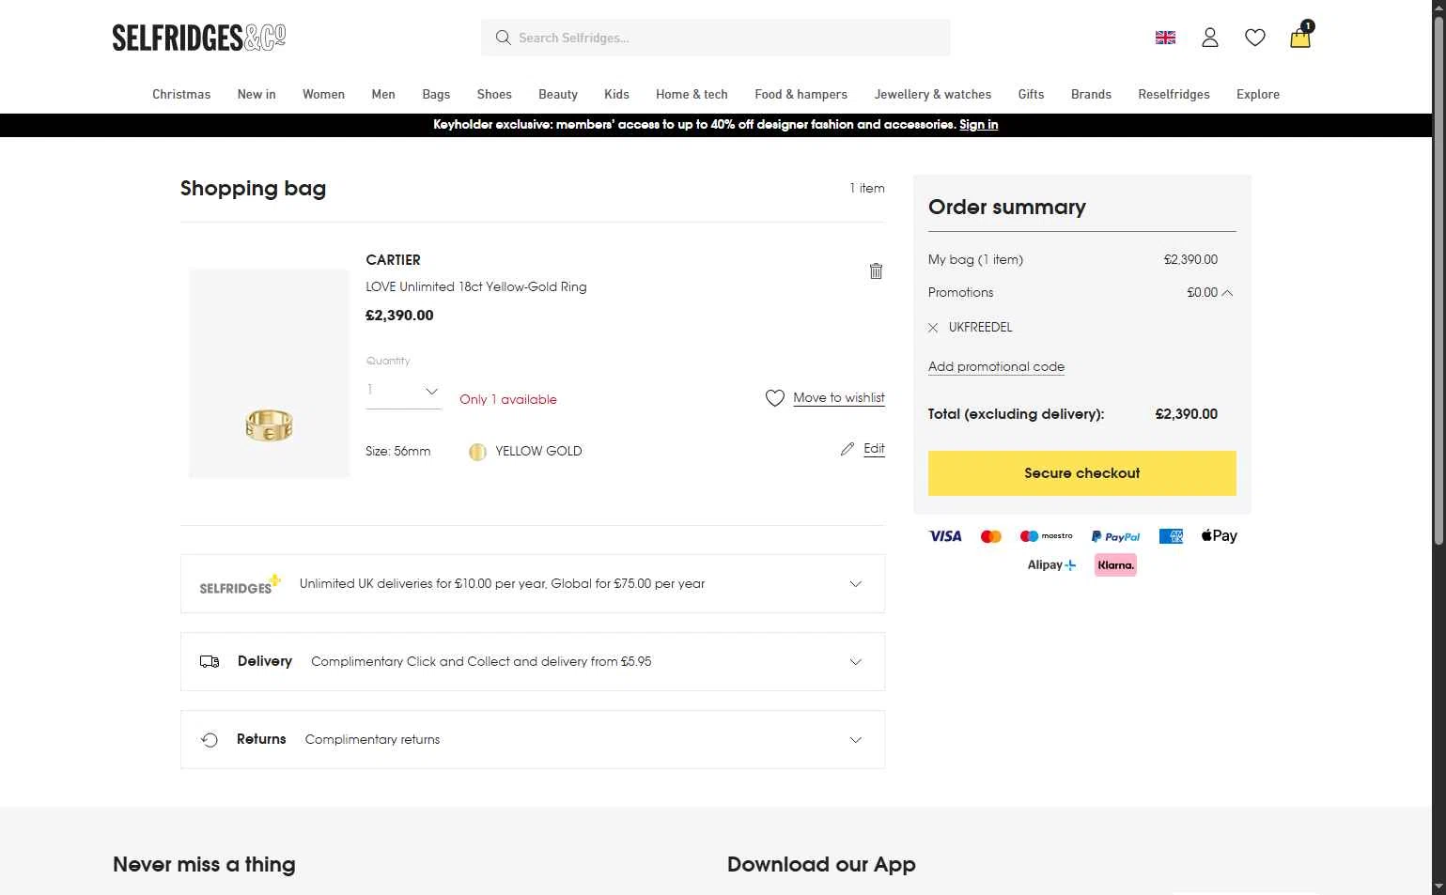This screenshot has height=895, width=1446.
Task: Open LOVE Unlimited 18ct Yellow-Gold Ring title
Action: [x=476, y=287]
